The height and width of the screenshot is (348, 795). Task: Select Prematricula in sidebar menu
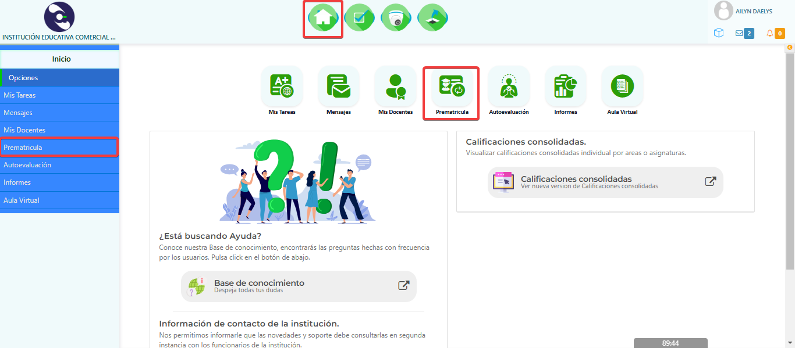60,148
